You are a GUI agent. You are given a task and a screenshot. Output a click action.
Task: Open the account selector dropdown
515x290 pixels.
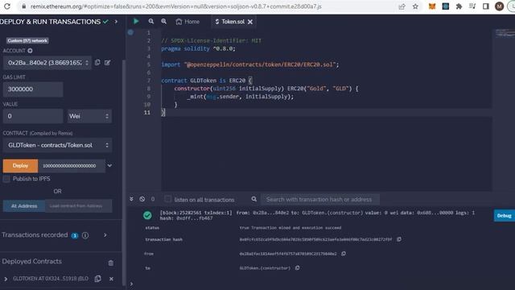(x=47, y=63)
